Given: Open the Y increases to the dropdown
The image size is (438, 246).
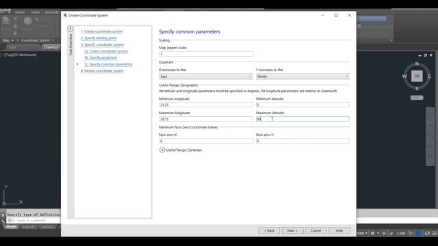Looking at the screenshot, I should click(302, 77).
